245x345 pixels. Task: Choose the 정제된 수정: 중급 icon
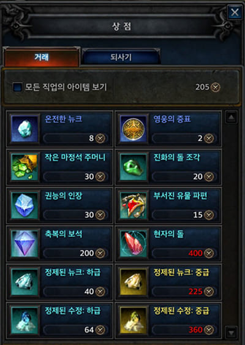pos(134,320)
